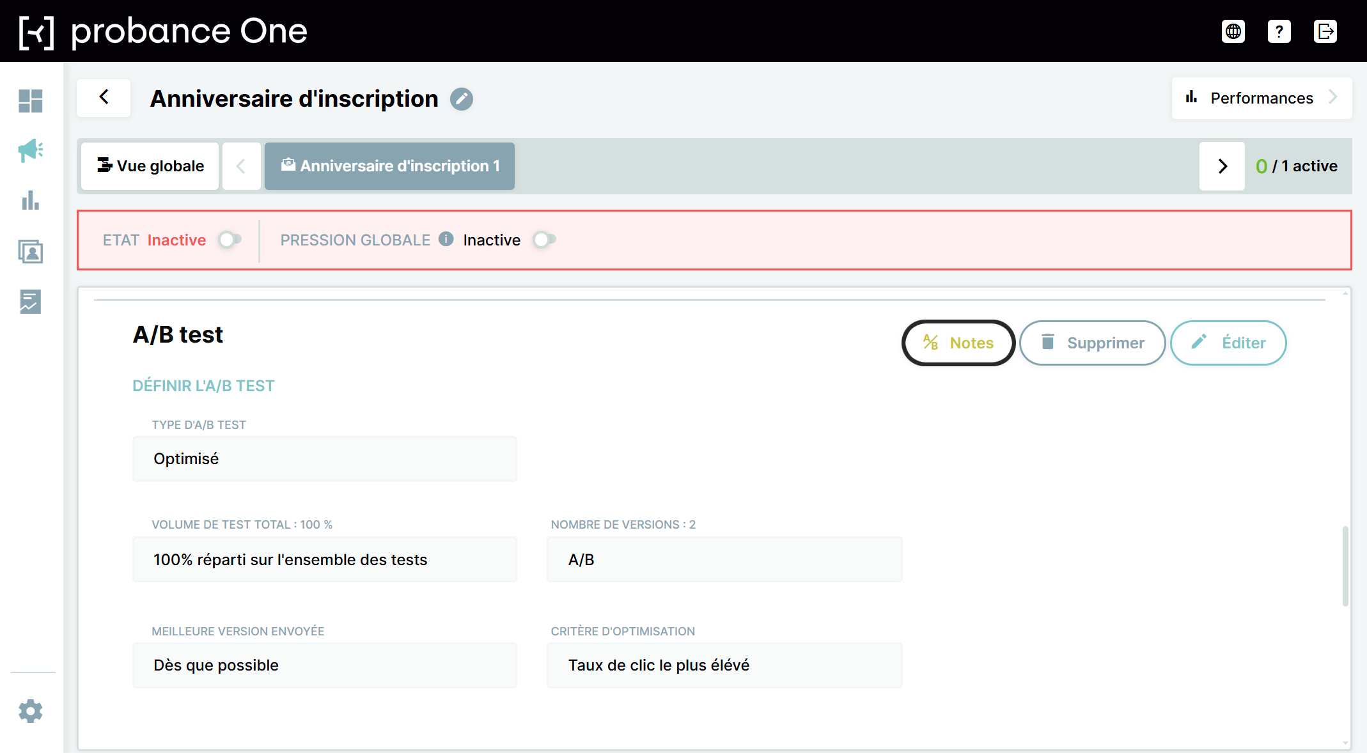Show the Pression Globale info tooltip
The width and height of the screenshot is (1367, 753).
coord(446,239)
